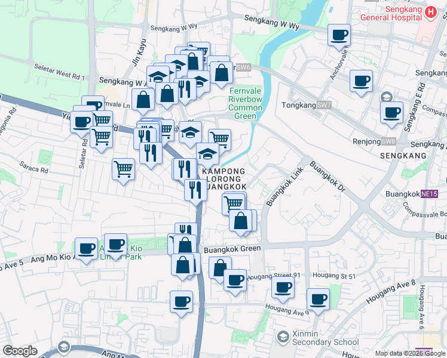Click the Kampong Lorong Buangkok label
The height and width of the screenshot is (358, 447).
[x=223, y=179]
